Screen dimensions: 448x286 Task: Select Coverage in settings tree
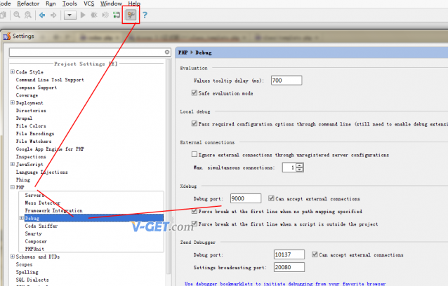pyautogui.click(x=27, y=95)
